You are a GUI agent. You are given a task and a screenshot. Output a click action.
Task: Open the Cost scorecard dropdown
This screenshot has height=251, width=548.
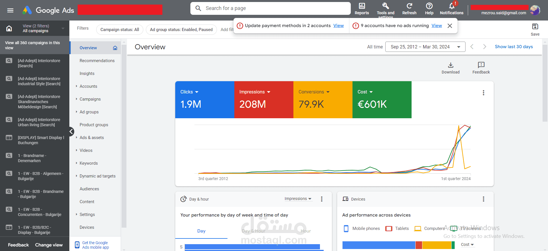tap(365, 92)
